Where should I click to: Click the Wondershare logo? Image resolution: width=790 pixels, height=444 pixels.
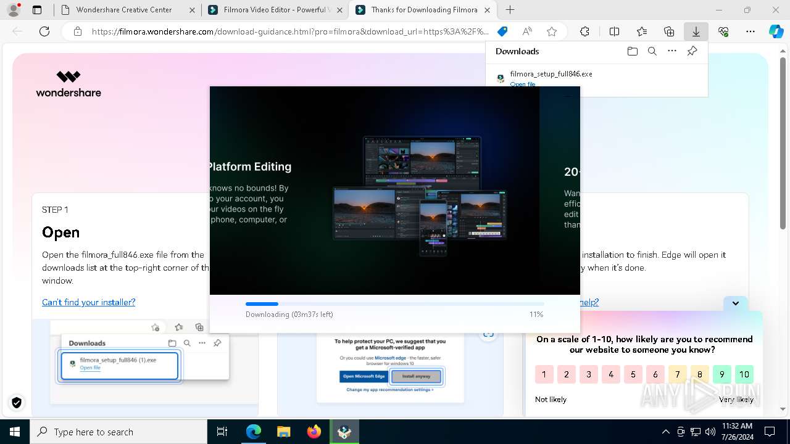point(69,84)
